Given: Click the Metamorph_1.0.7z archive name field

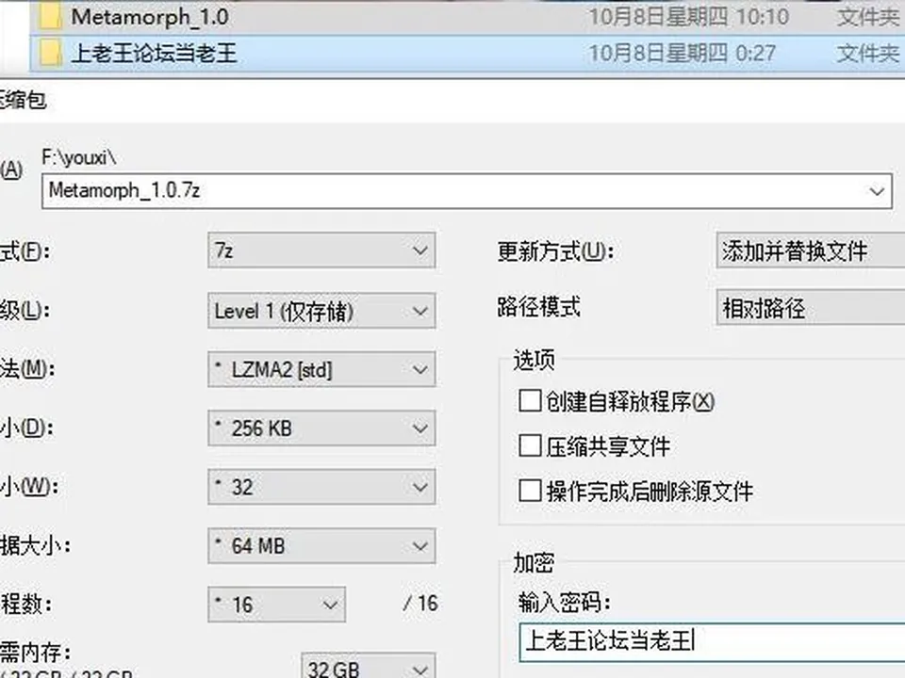Looking at the screenshot, I should [x=467, y=191].
